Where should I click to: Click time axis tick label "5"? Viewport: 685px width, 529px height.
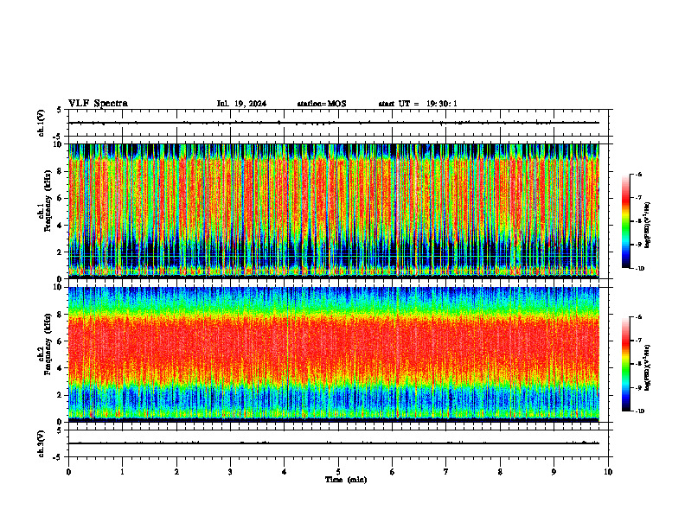338,472
